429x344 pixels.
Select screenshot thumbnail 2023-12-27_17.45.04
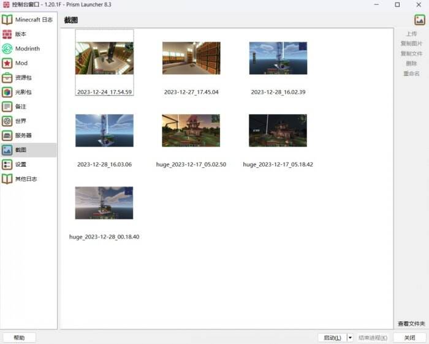(191, 58)
